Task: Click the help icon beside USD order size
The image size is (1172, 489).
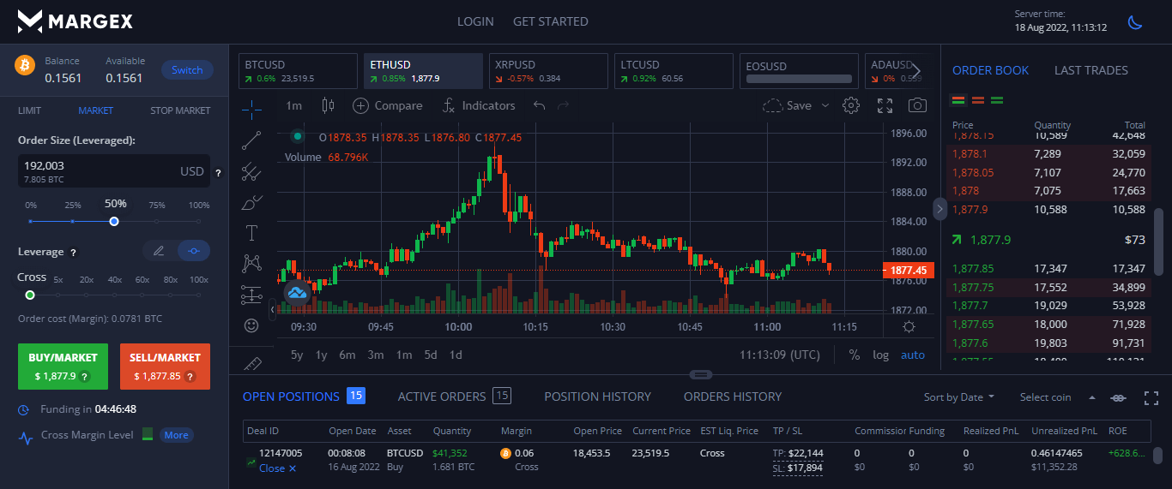Action: [x=218, y=172]
